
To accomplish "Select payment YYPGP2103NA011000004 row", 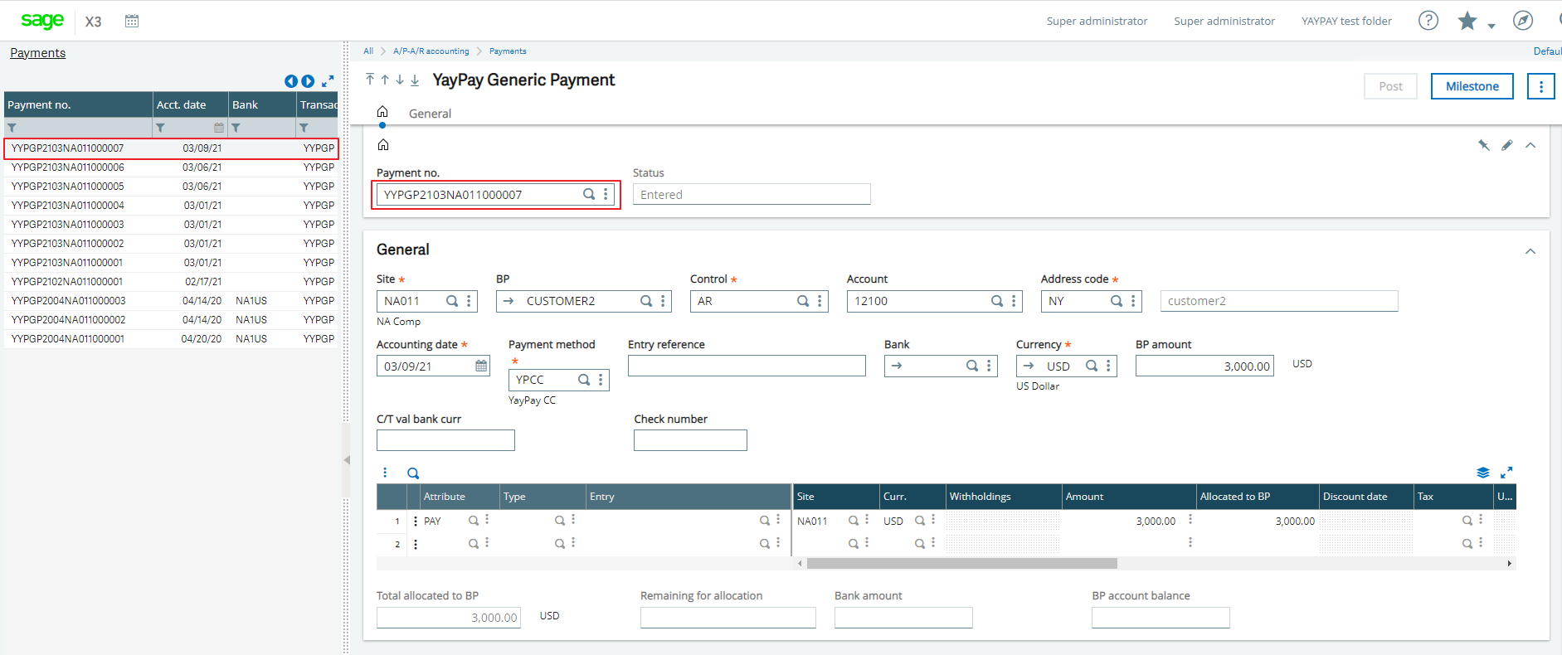I will point(171,206).
